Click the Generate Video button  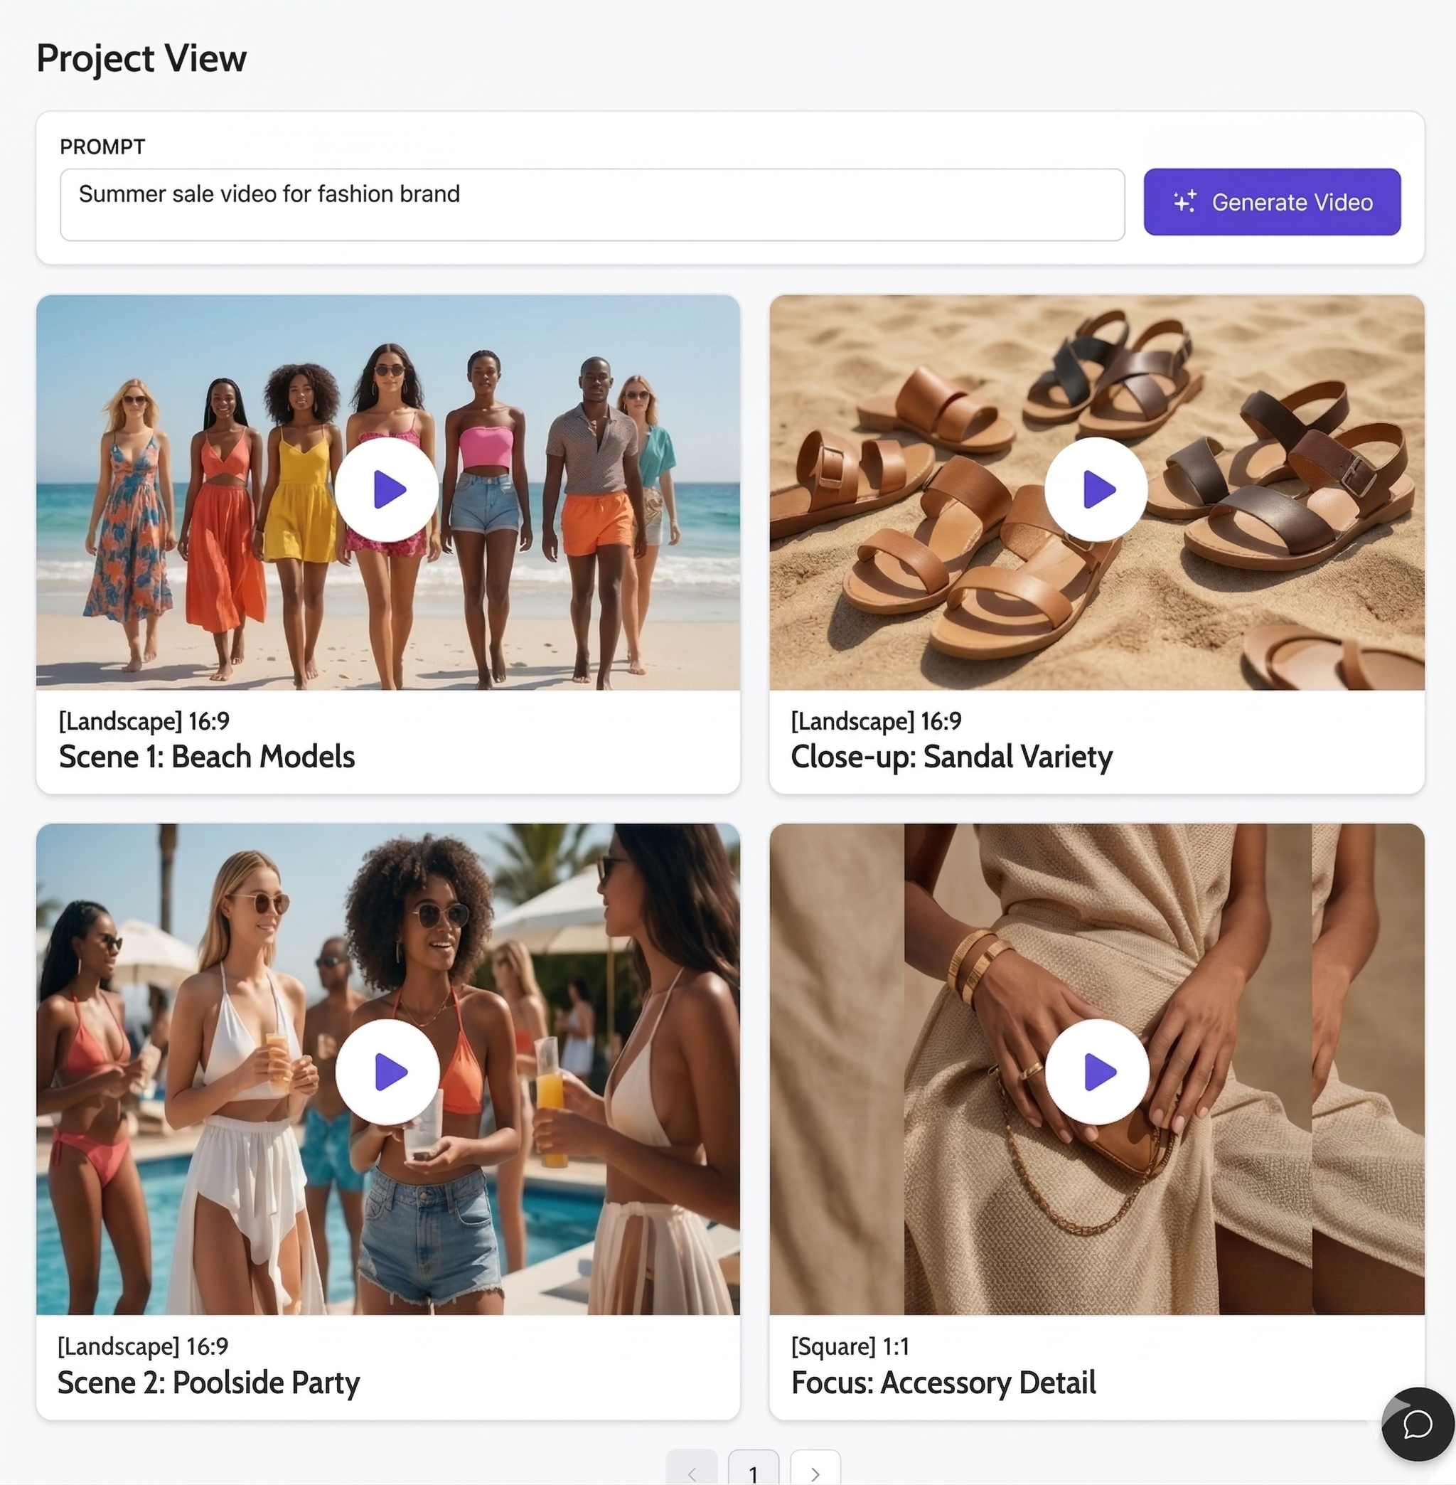point(1271,202)
